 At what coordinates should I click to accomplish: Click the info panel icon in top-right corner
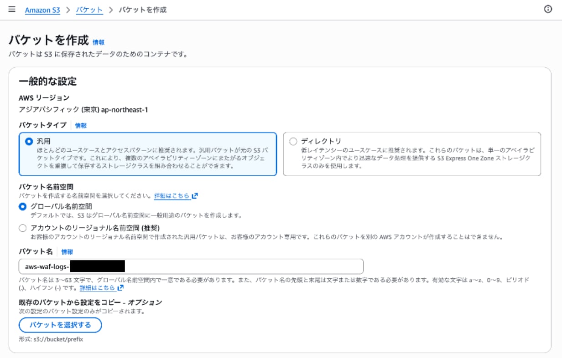548,10
